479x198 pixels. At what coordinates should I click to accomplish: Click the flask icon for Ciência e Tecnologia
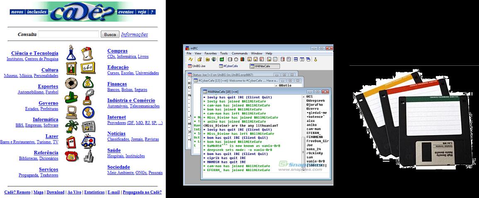click(71, 52)
